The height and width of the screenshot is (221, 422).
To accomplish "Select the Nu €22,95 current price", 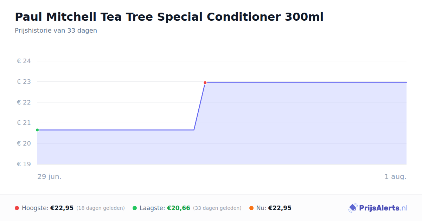I will click(280, 208).
